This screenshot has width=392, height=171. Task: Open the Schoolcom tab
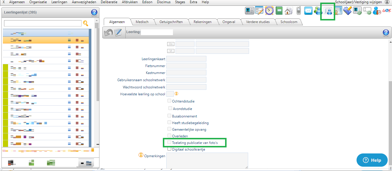coord(289,22)
